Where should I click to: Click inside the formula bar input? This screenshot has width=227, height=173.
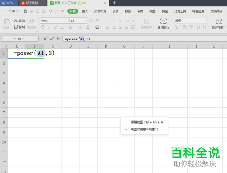pos(144,39)
